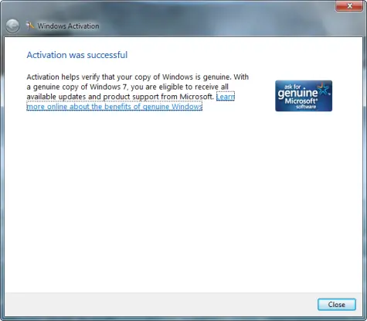Click the back arrow in the title bar
This screenshot has width=367, height=321.
pos(12,26)
